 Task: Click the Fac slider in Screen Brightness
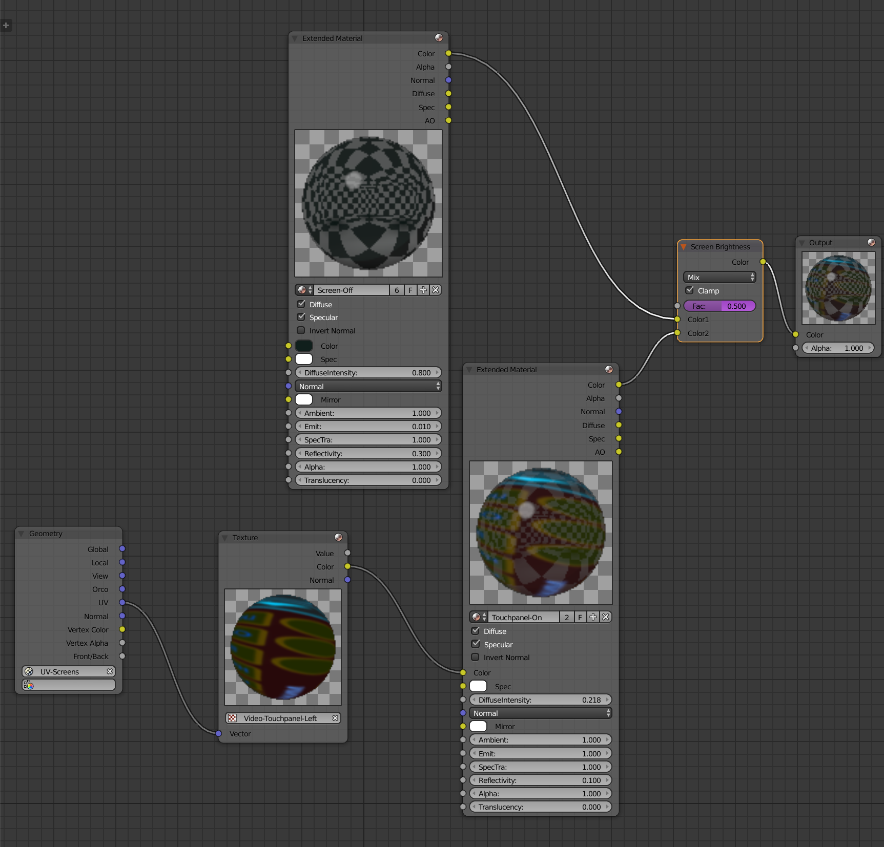[x=719, y=306]
